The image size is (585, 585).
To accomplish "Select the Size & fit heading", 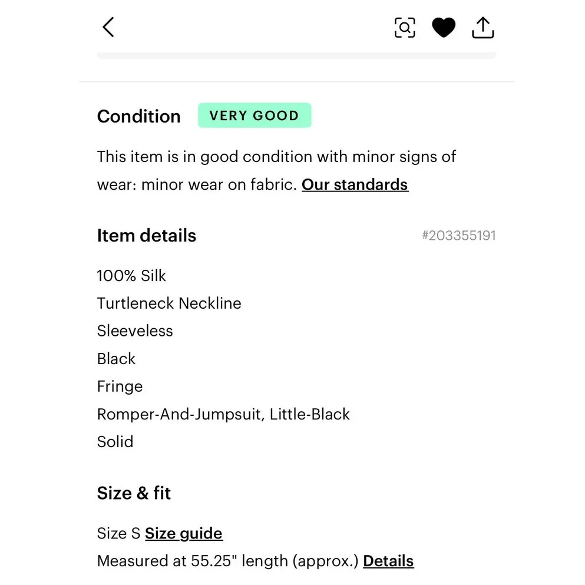I will [x=134, y=493].
